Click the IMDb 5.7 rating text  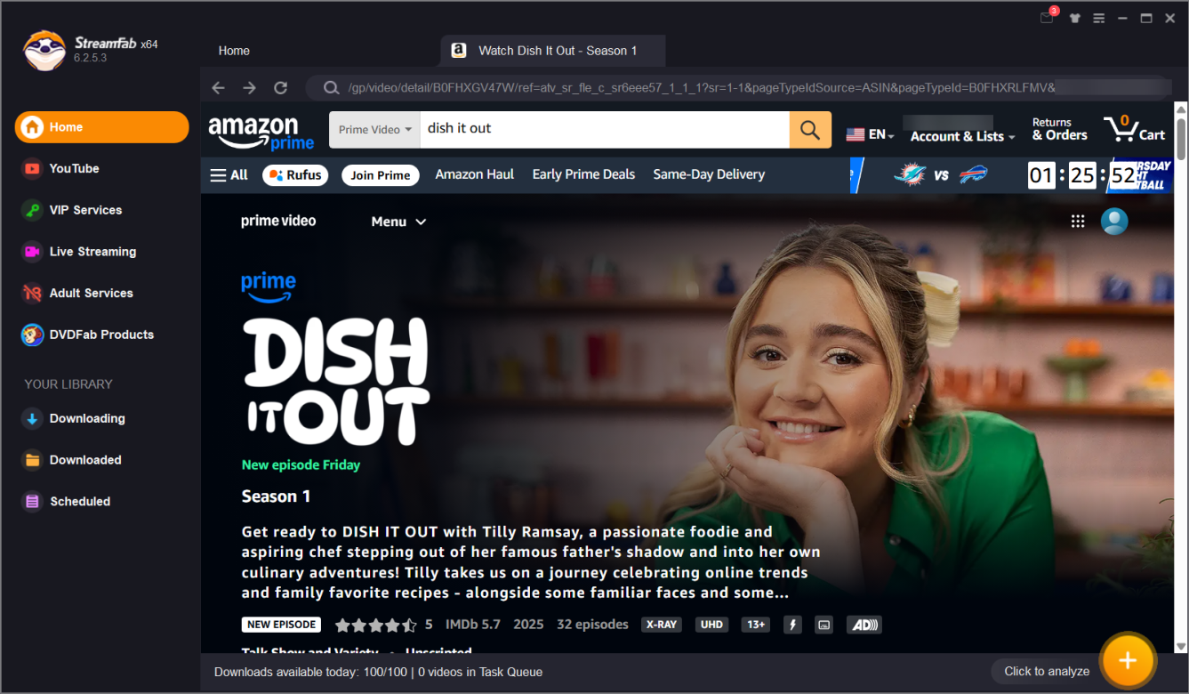pyautogui.click(x=473, y=625)
